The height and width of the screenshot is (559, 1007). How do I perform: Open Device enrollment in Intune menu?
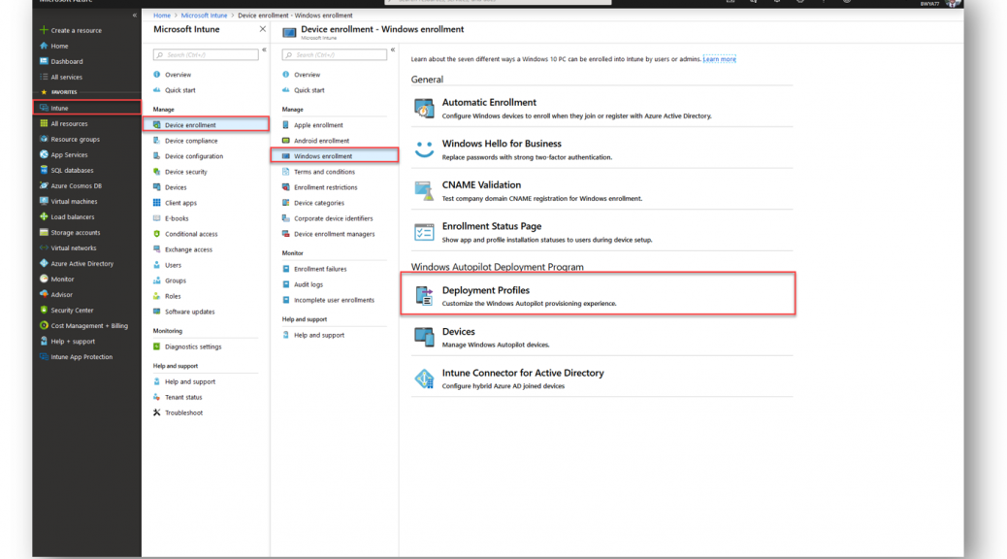(206, 124)
